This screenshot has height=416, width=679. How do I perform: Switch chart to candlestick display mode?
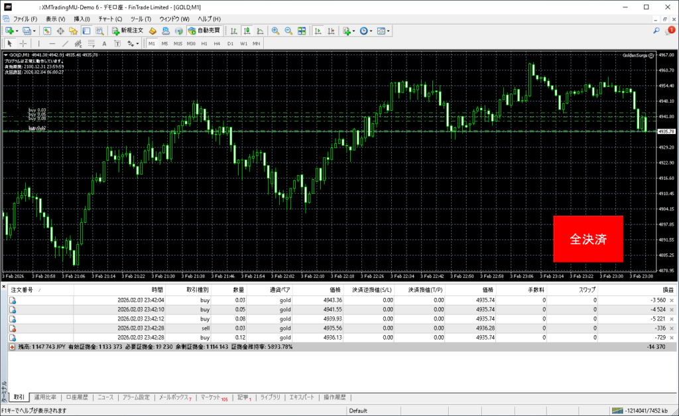(x=246, y=31)
